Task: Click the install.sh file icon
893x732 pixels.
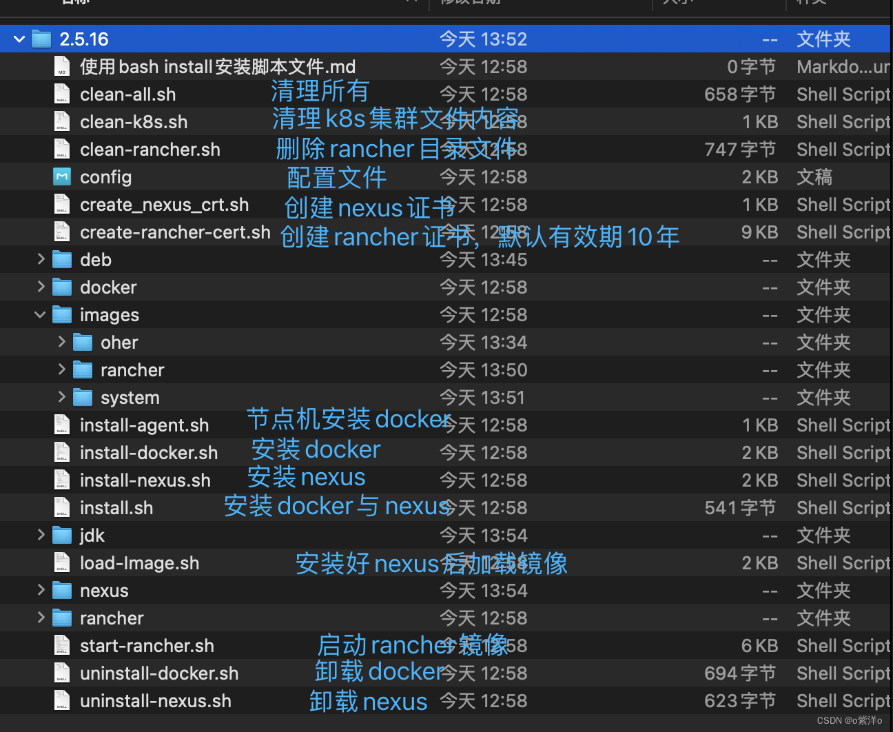Action: click(62, 508)
